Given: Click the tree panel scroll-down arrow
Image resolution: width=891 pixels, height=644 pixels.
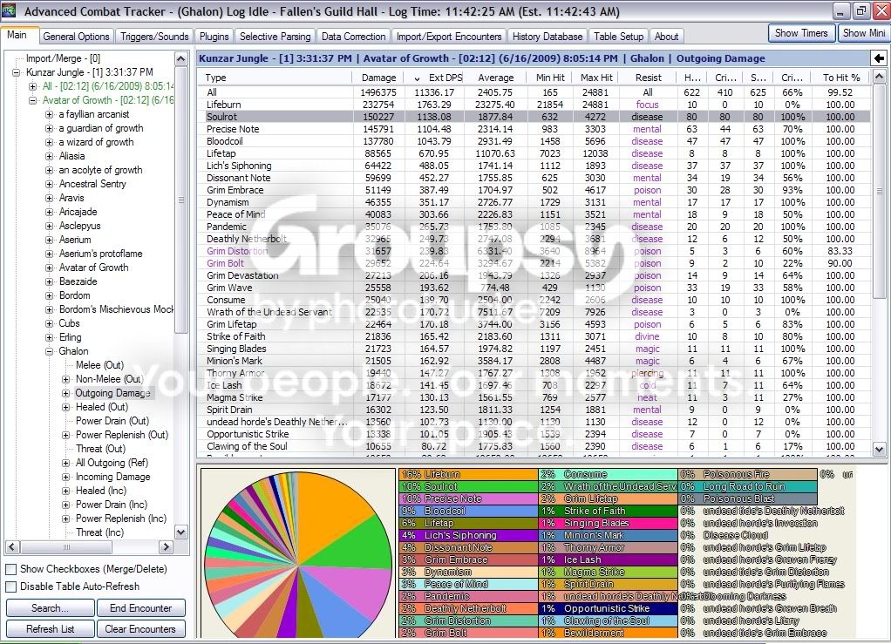Looking at the screenshot, I should coord(180,532).
